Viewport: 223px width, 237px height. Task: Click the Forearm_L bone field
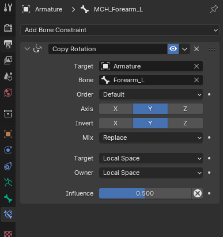click(x=151, y=80)
